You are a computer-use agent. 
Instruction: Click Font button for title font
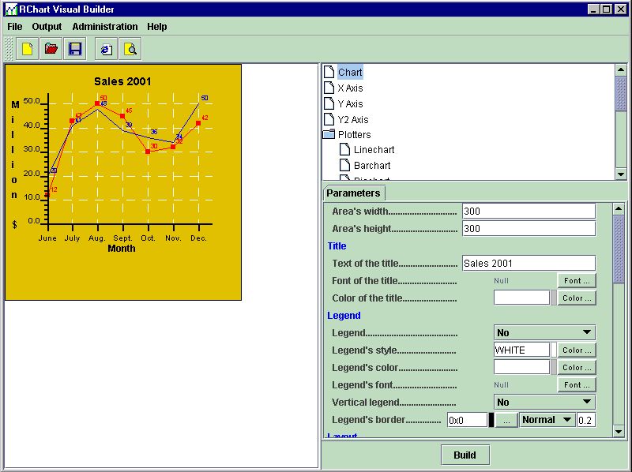577,280
